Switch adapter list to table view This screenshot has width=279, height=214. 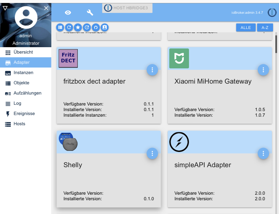60,27
